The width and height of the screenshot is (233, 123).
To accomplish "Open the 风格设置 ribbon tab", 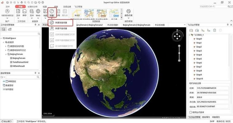I will pyautogui.click(x=67, y=7).
